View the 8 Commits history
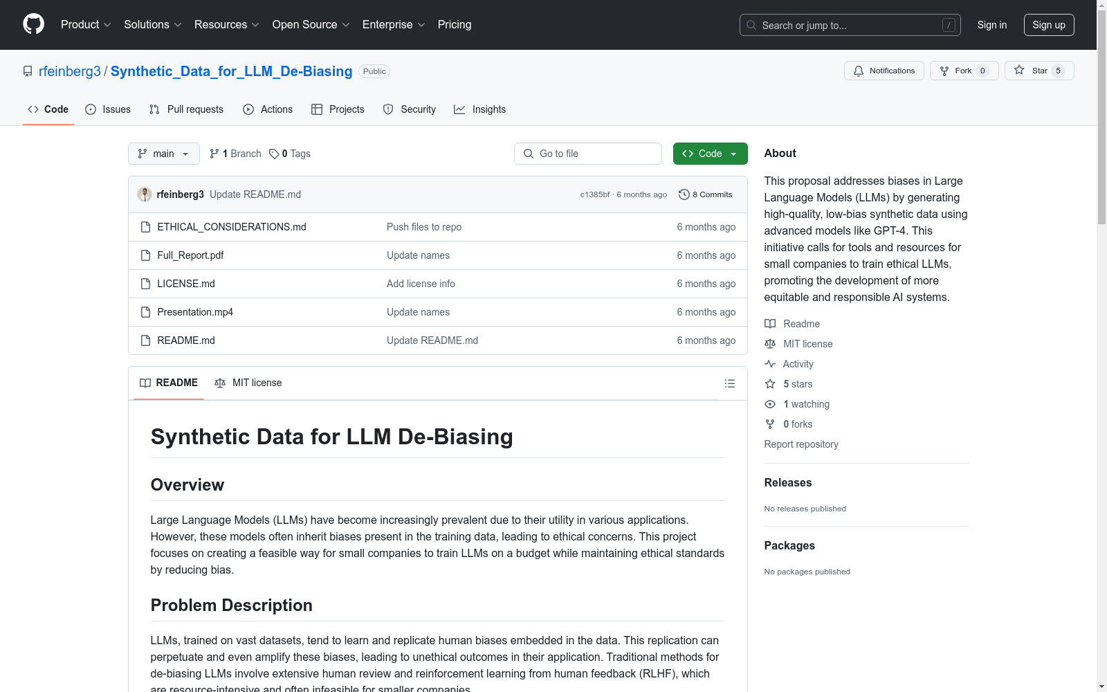The image size is (1107, 692). [x=706, y=194]
